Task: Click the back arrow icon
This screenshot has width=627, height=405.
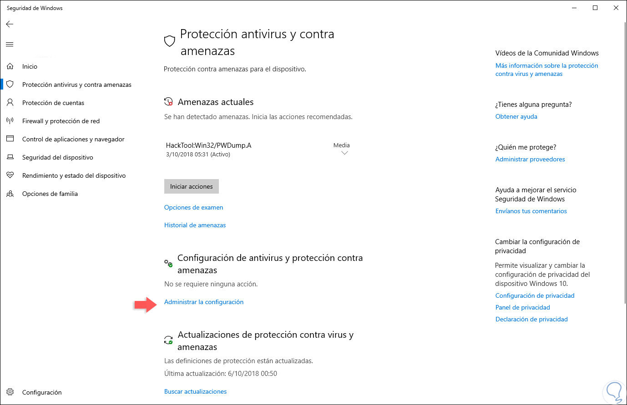Action: coord(10,24)
